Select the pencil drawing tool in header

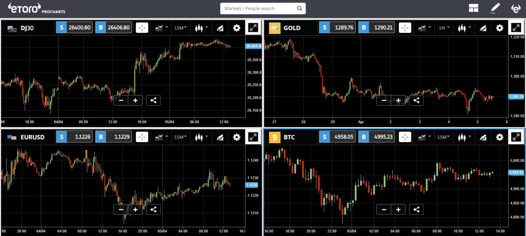(495, 8)
